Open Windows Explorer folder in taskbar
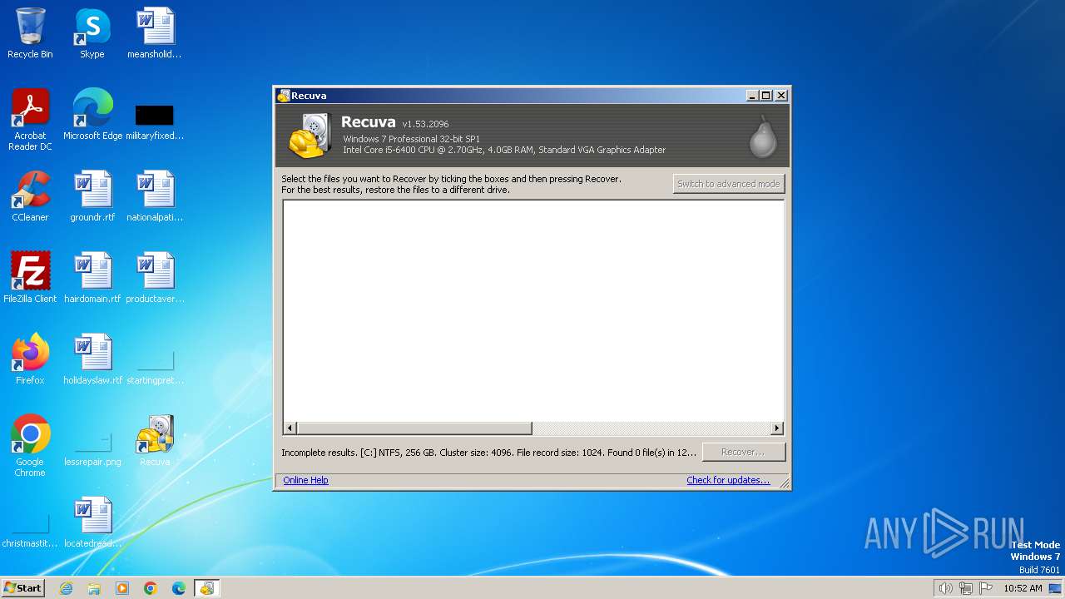The width and height of the screenshot is (1065, 599). tap(94, 588)
